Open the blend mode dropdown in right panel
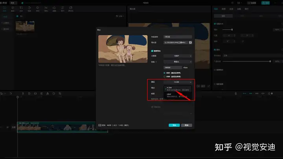Screen dimensions: 283x159 [253, 55]
